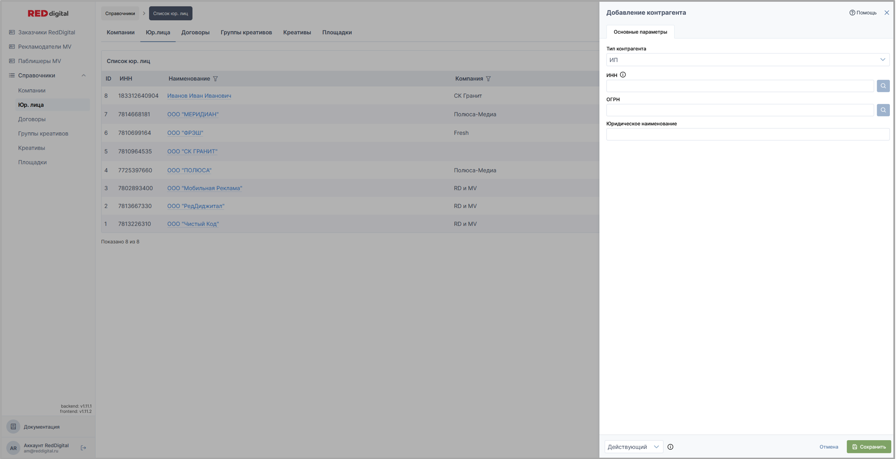
Task: Open the Действующий status dropdown
Action: click(x=633, y=447)
